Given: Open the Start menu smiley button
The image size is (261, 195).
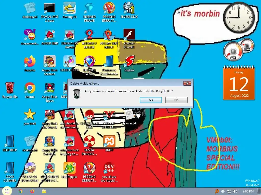Looking at the screenshot, I should tap(7, 191).
